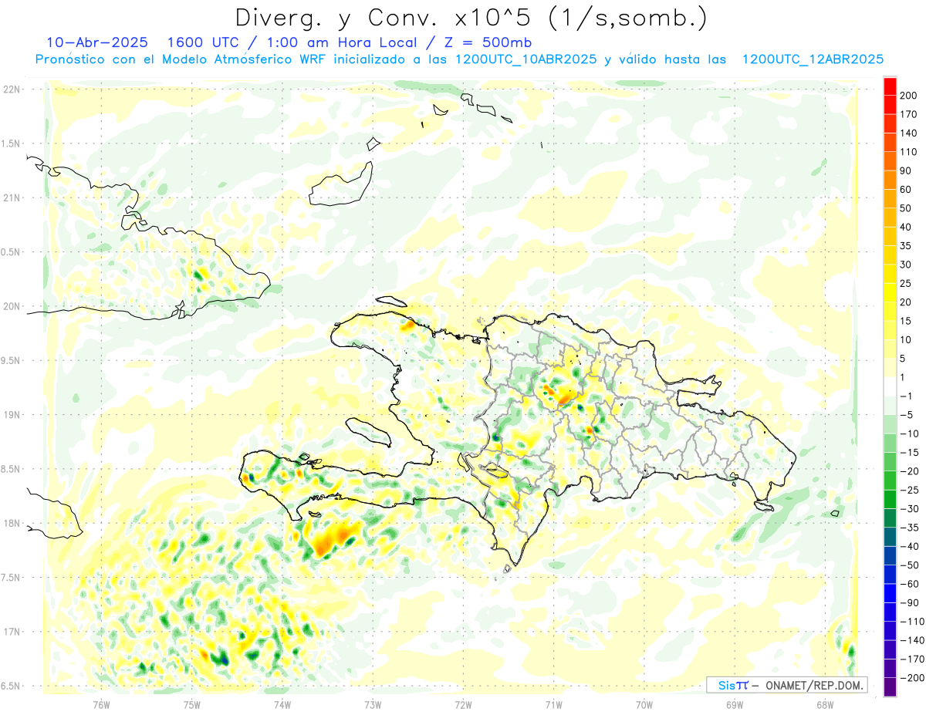926x715 pixels.
Task: Click the "200" color bar label
Action: [908, 96]
